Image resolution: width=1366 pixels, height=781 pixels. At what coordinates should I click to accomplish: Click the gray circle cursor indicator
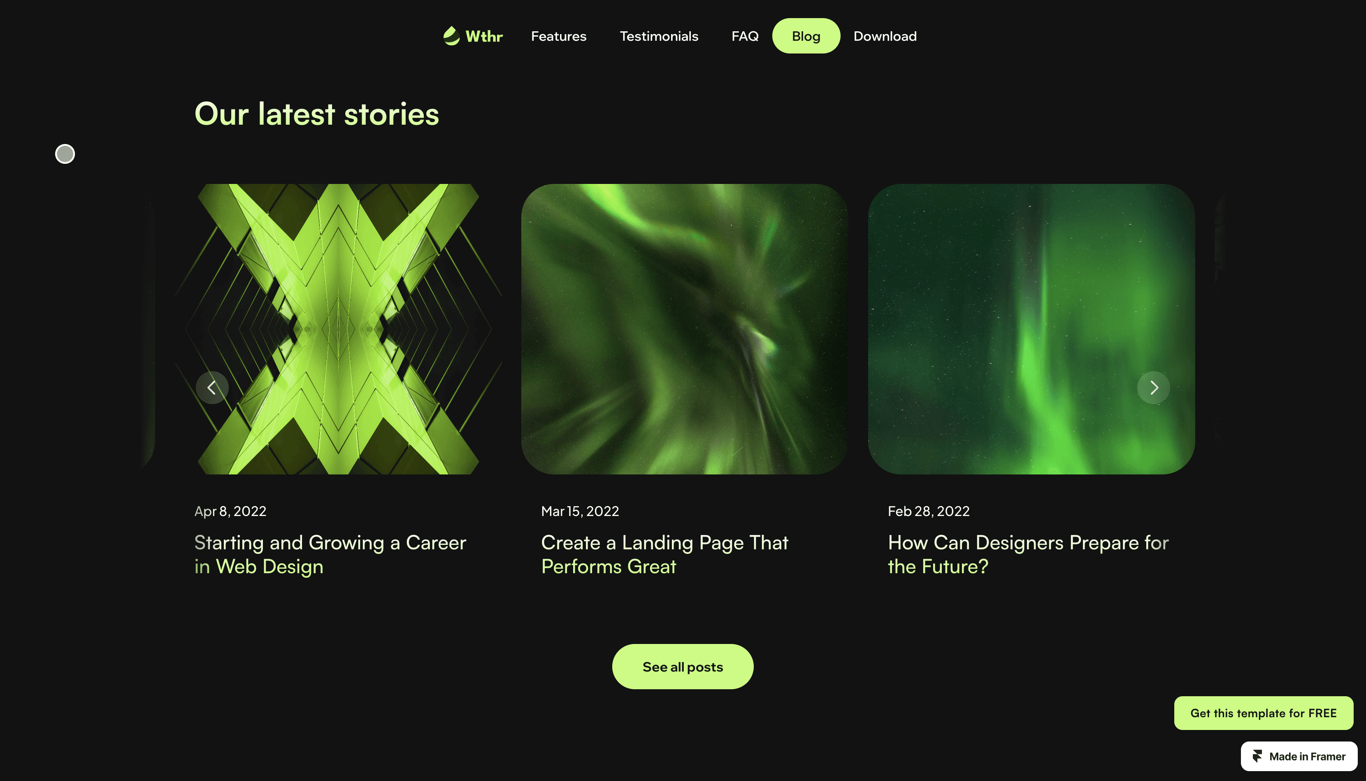[65, 154]
